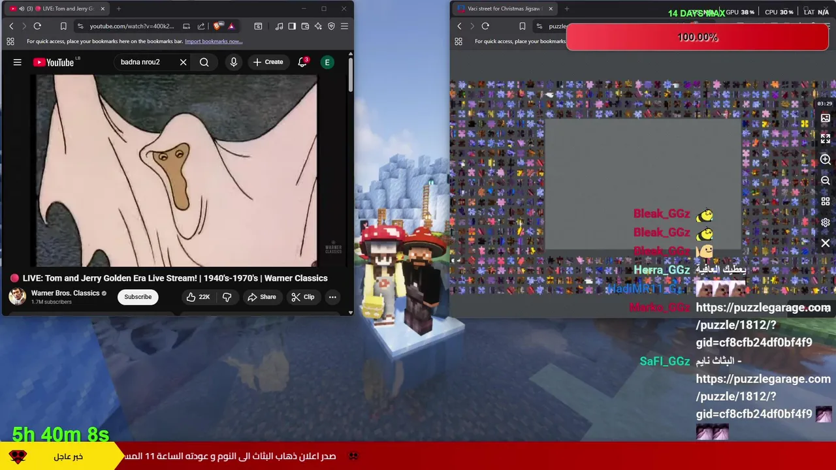Open site settings icon beside youtube.com address
This screenshot has height=470, width=836.
coord(80,26)
